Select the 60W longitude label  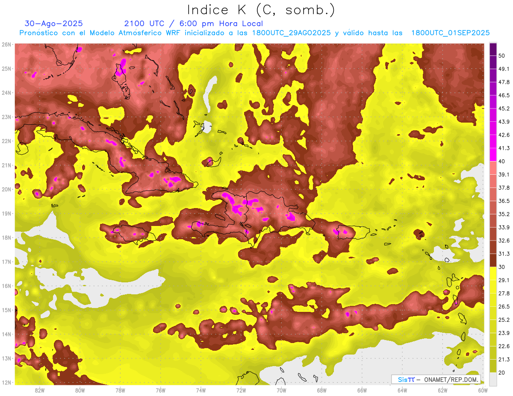click(x=483, y=390)
